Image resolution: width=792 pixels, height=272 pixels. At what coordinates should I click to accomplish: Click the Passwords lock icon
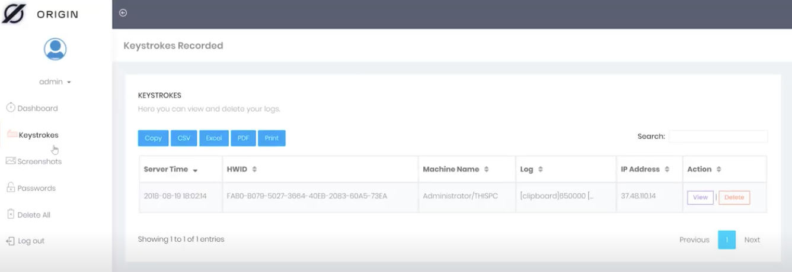(11, 187)
